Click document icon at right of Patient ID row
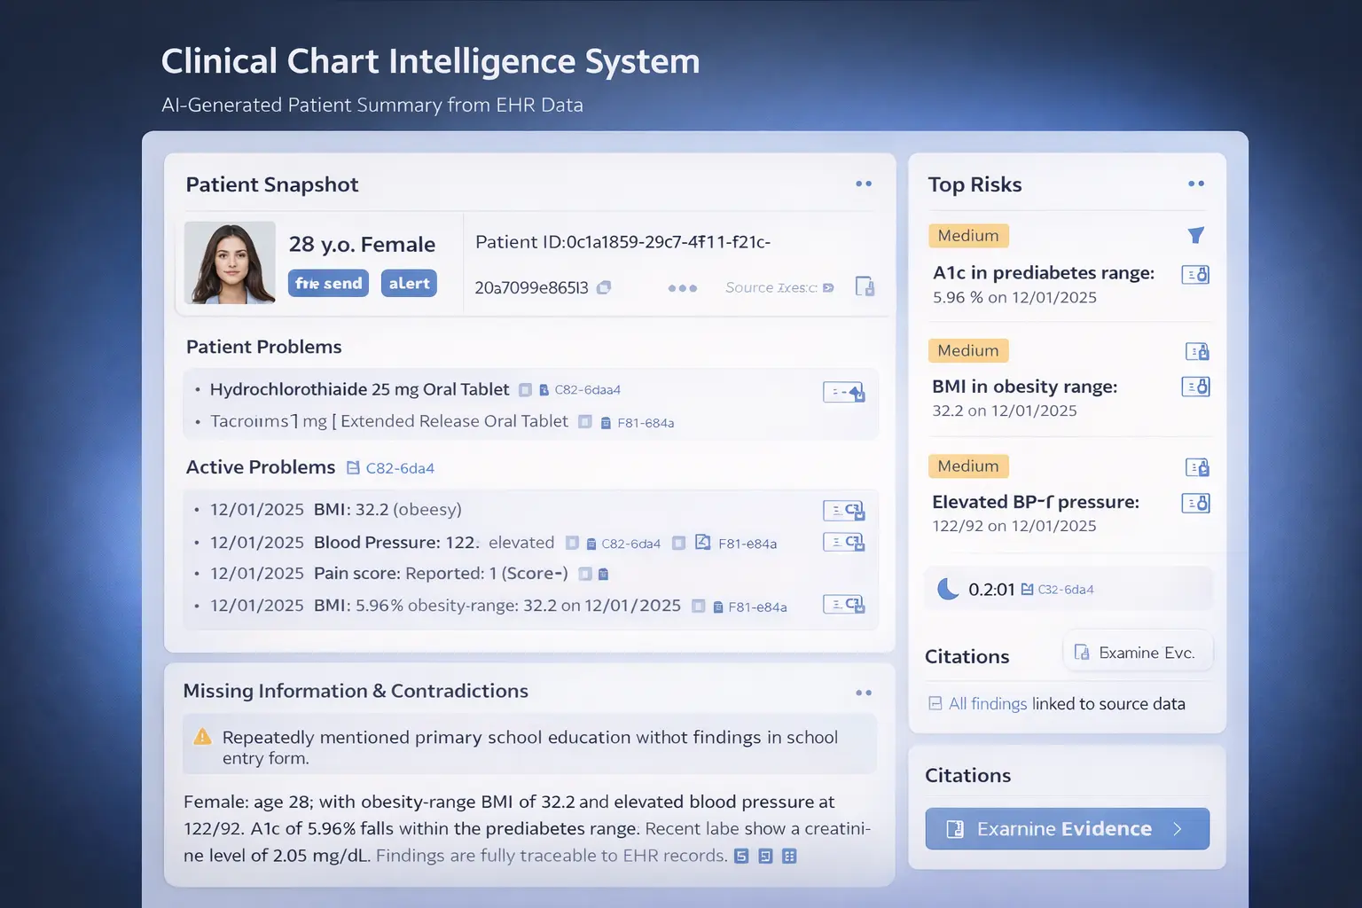Viewport: 1362px width, 908px height. point(865,286)
